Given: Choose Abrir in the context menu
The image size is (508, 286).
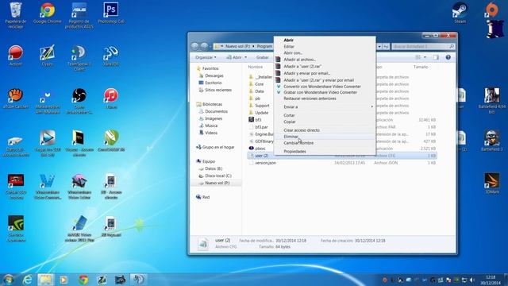Looking at the screenshot, I should coord(325,40).
